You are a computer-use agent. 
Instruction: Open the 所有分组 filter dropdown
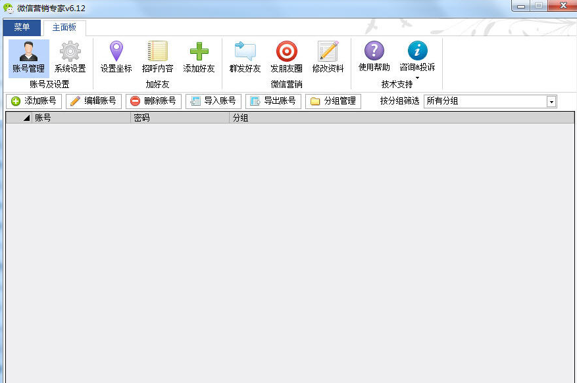(551, 102)
